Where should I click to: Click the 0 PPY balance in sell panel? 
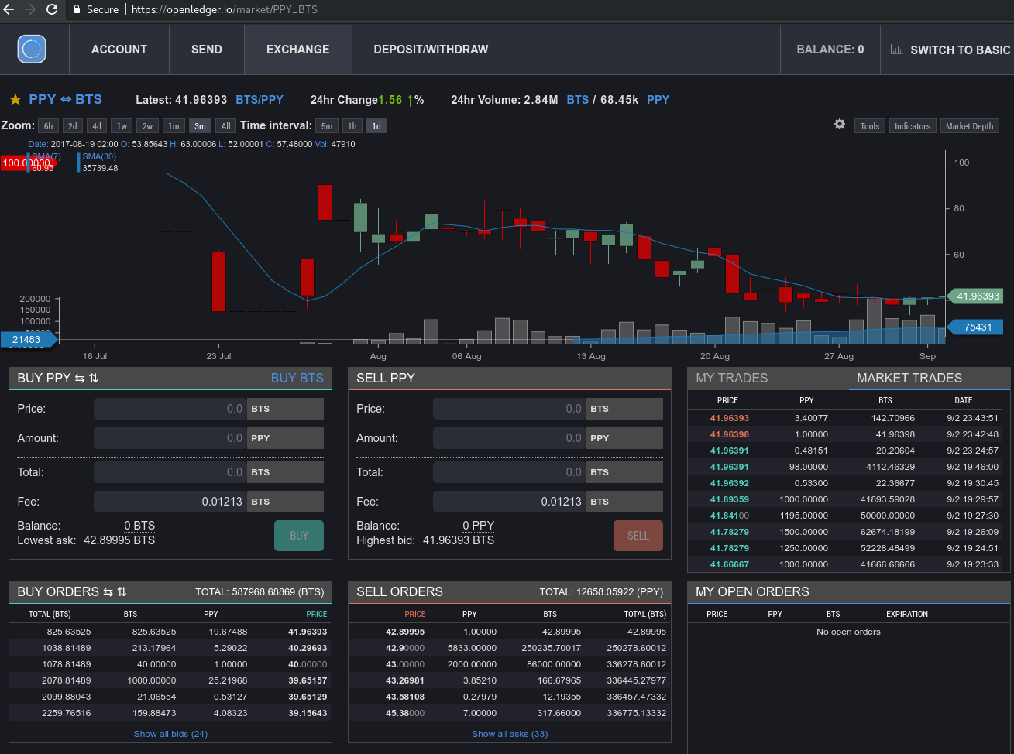click(x=478, y=526)
